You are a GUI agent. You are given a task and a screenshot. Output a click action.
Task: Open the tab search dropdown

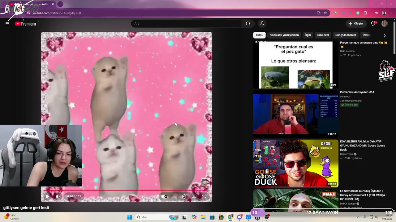point(4,4)
